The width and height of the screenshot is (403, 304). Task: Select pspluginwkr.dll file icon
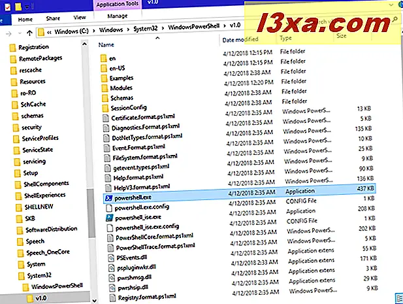(111, 268)
